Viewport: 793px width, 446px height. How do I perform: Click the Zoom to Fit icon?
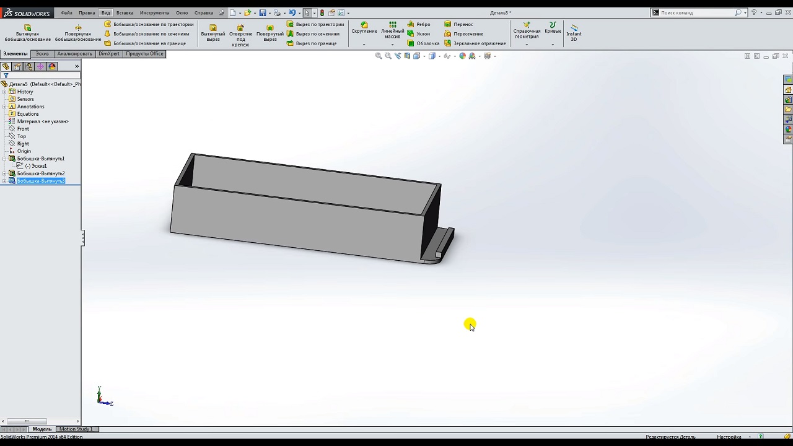(x=379, y=56)
